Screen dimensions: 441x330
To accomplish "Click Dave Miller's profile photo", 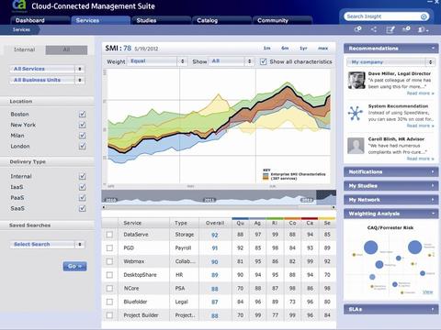I will coord(356,81).
